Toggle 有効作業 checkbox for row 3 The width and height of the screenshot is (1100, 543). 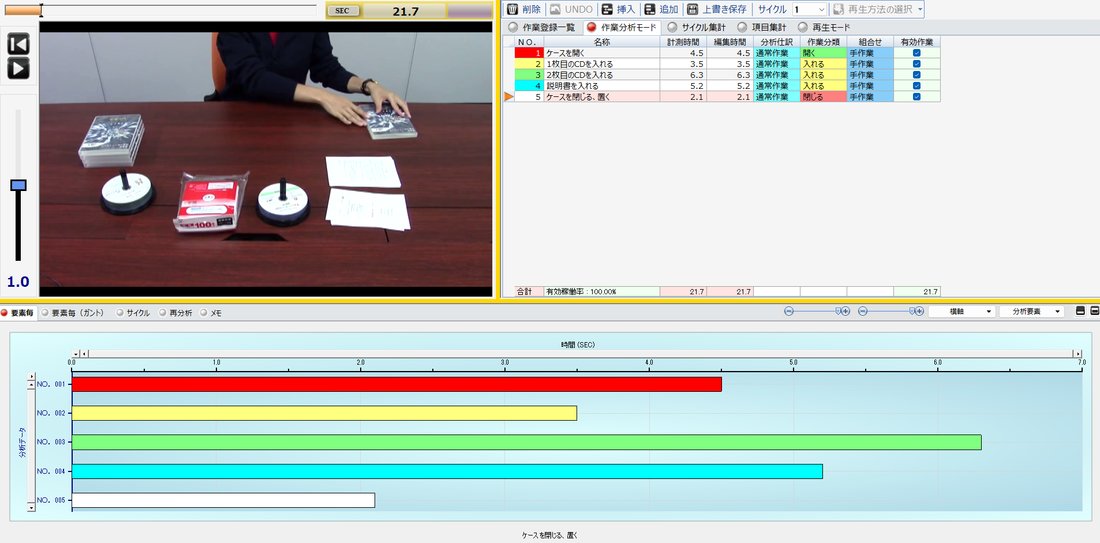[x=916, y=75]
